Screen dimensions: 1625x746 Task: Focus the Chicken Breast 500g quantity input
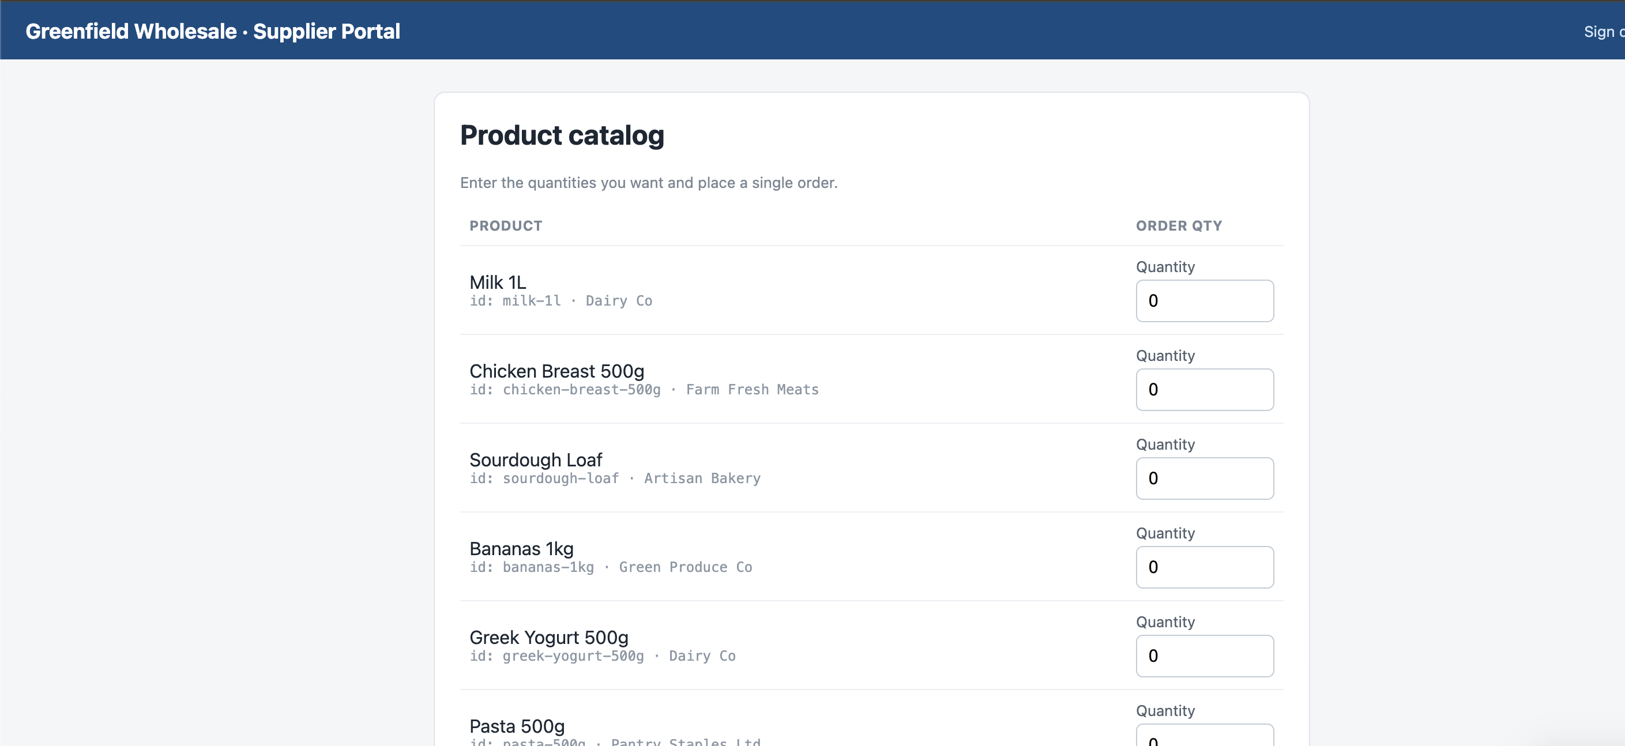tap(1204, 390)
